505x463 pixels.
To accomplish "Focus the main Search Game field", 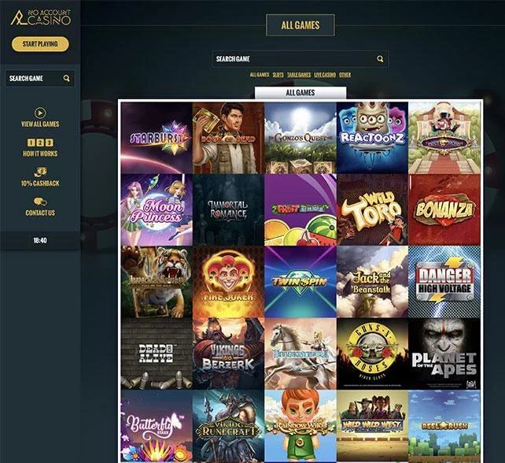I will [300, 59].
